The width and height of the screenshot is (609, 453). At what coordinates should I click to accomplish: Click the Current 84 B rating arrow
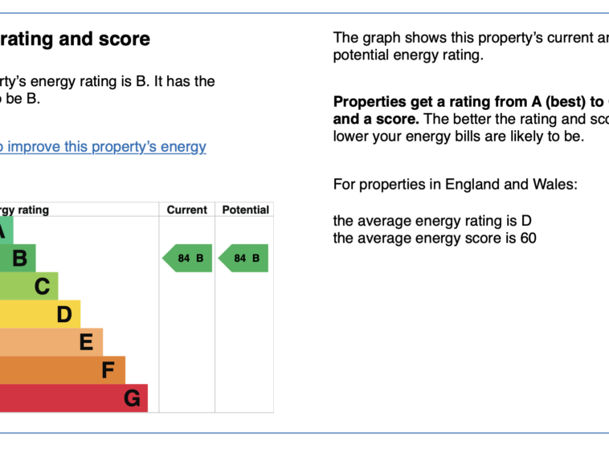[187, 258]
